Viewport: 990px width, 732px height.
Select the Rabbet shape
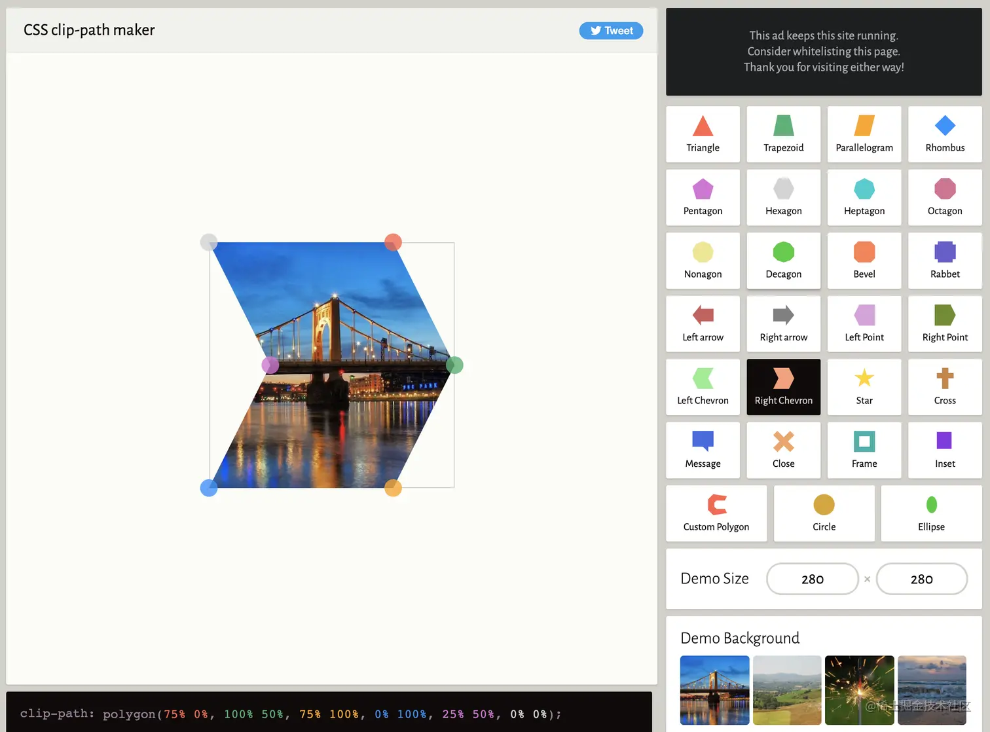pyautogui.click(x=945, y=261)
